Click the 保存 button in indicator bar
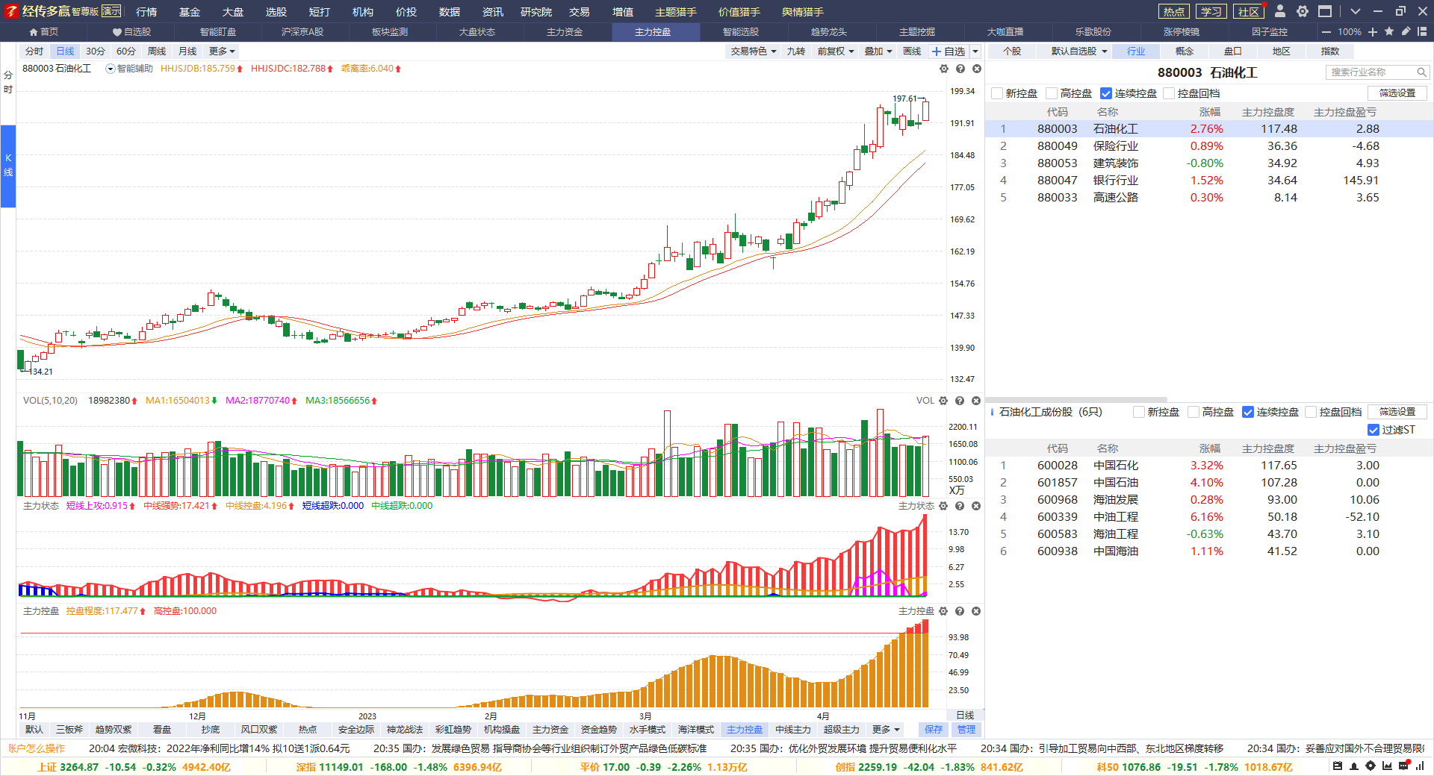 point(934,730)
